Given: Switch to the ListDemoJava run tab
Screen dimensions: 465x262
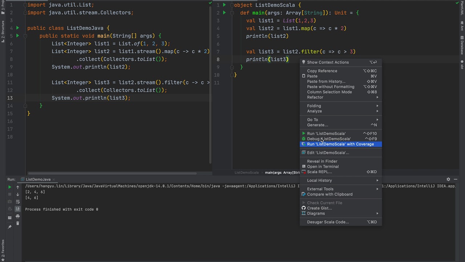Looking at the screenshot, I should tap(38, 179).
